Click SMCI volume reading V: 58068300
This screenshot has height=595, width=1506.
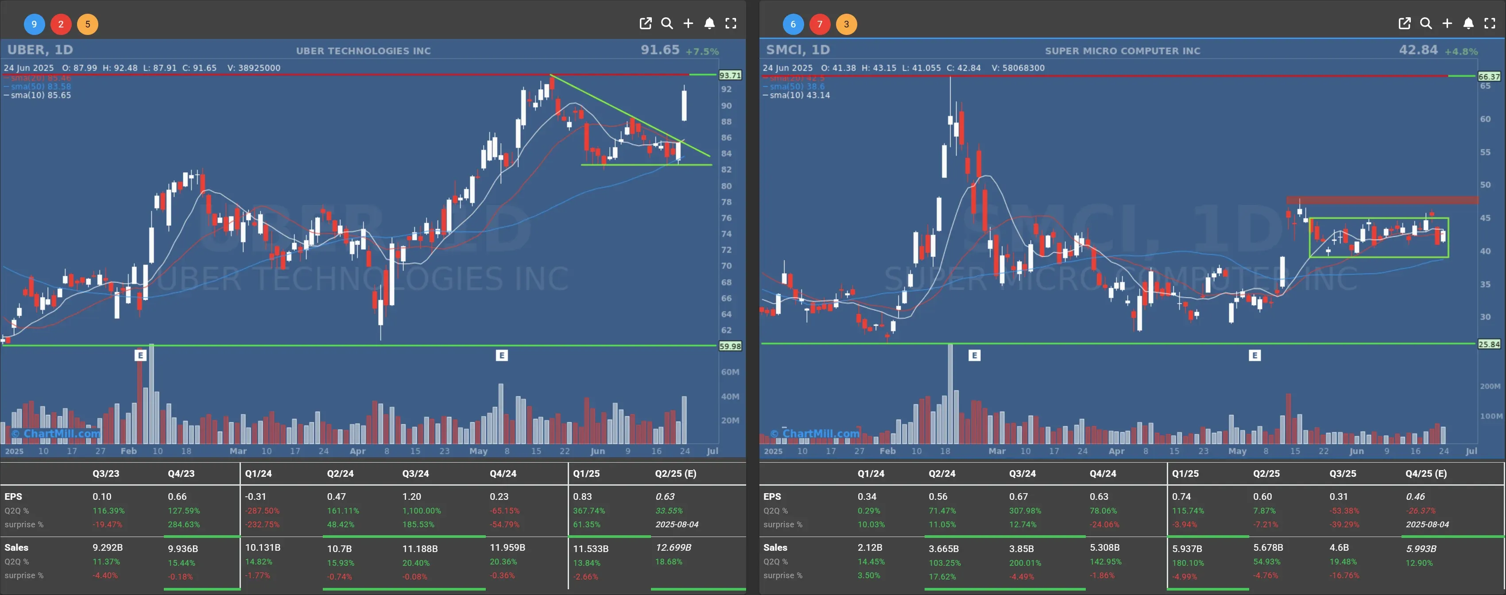coord(1018,68)
